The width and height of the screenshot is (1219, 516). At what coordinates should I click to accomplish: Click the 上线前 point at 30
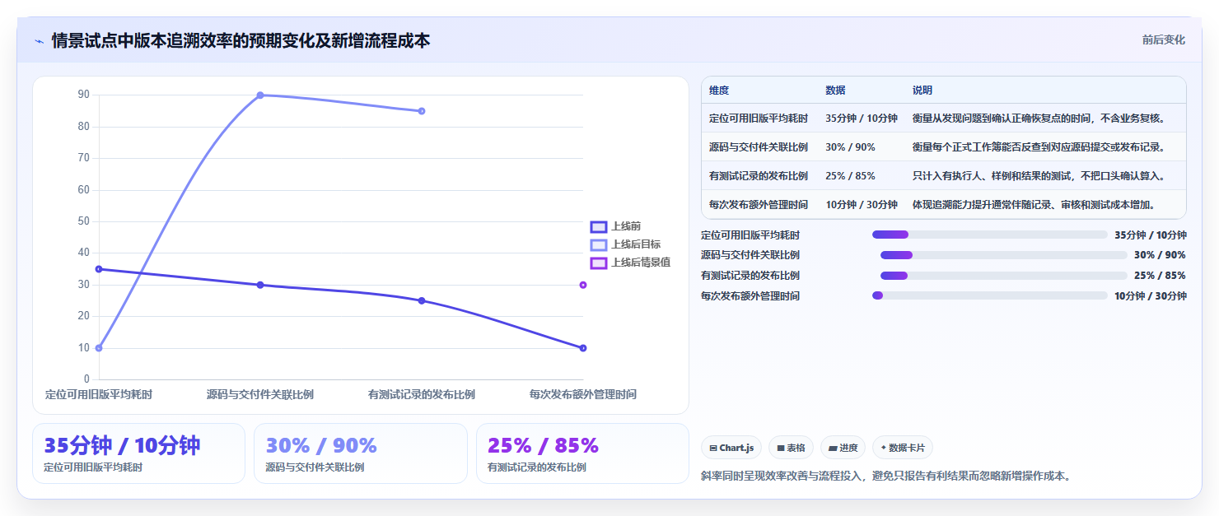click(260, 285)
